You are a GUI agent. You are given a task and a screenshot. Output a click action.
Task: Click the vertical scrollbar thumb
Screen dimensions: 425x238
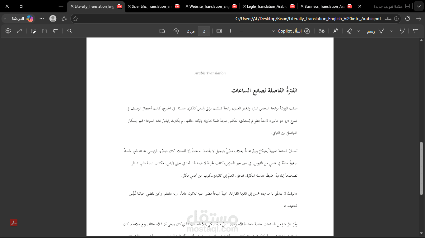(422, 168)
